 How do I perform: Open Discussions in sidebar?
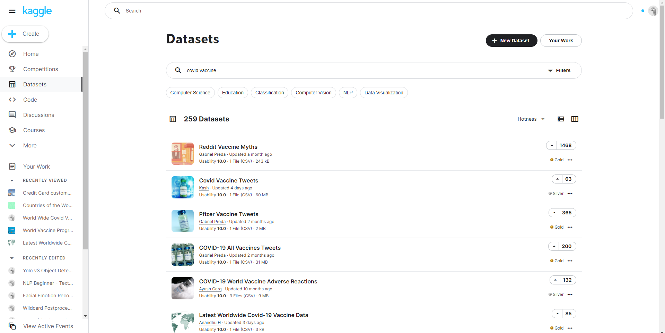pos(41,115)
